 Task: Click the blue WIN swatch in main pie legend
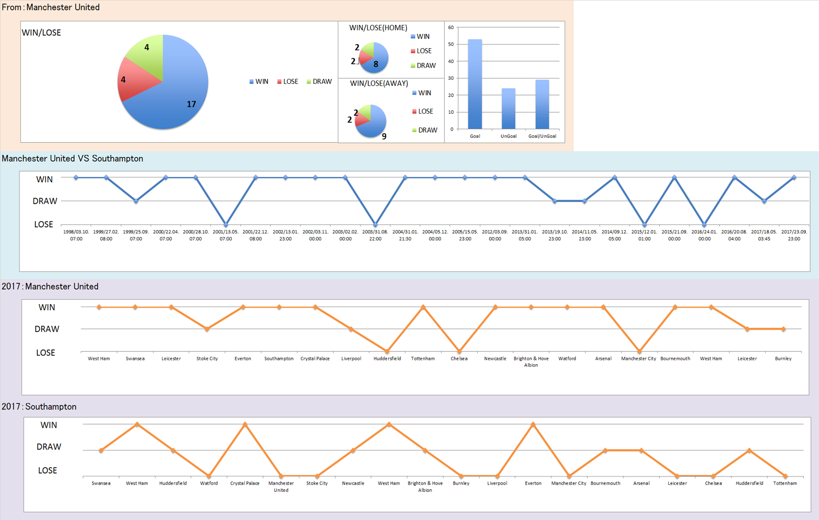pos(251,82)
